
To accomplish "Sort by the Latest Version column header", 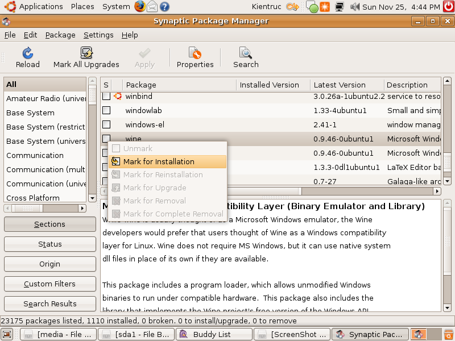I will point(340,85).
